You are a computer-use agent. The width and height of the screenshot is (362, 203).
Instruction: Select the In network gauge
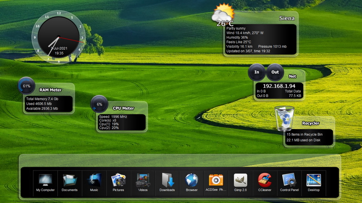(x=257, y=72)
